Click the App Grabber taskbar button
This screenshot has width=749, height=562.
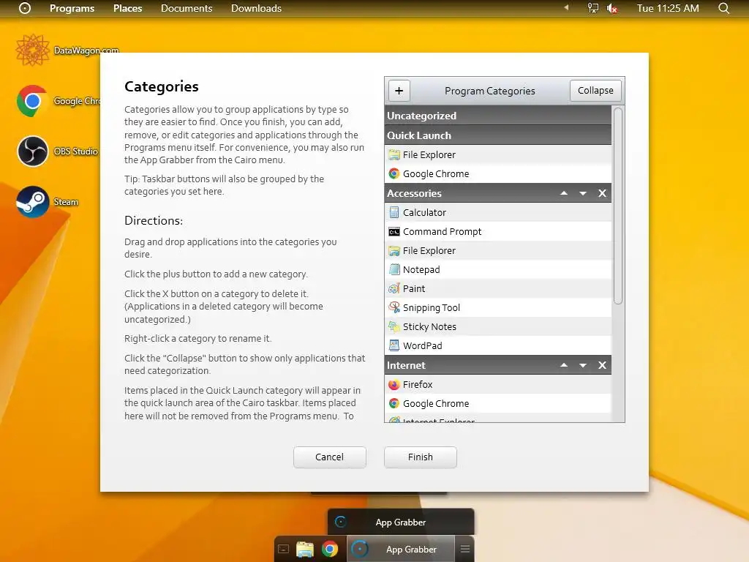(x=400, y=549)
